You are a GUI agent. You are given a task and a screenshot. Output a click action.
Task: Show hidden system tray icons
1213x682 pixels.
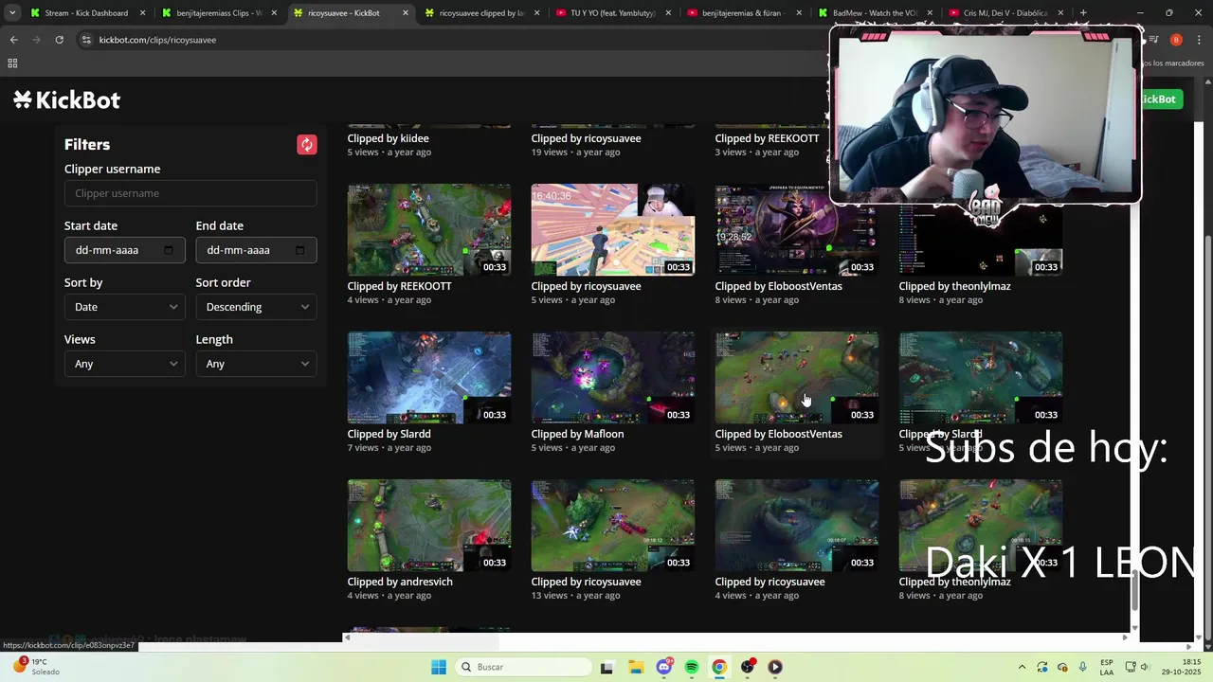pyautogui.click(x=1022, y=667)
